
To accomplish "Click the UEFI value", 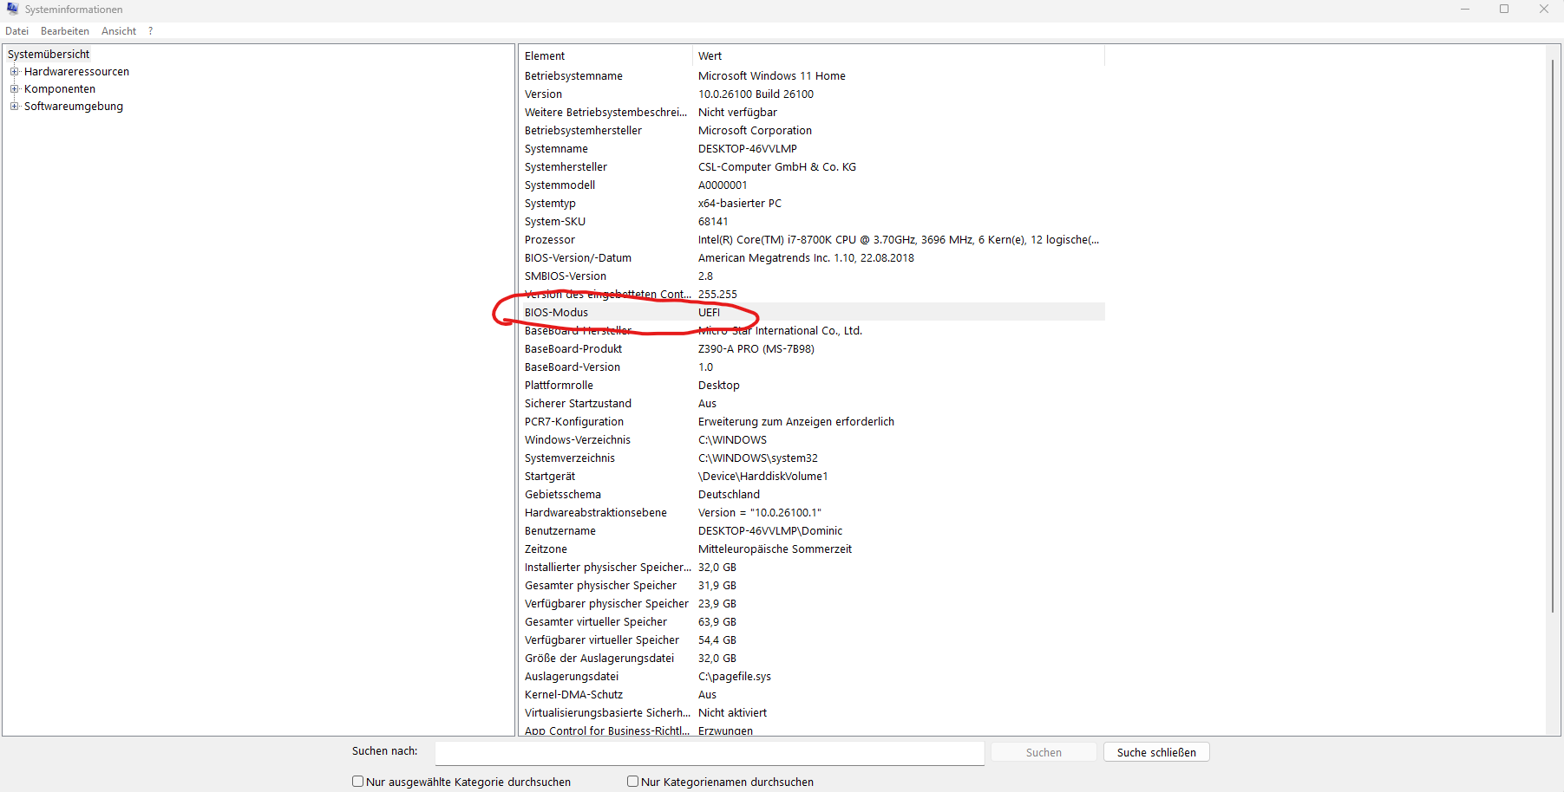I will pyautogui.click(x=709, y=313).
